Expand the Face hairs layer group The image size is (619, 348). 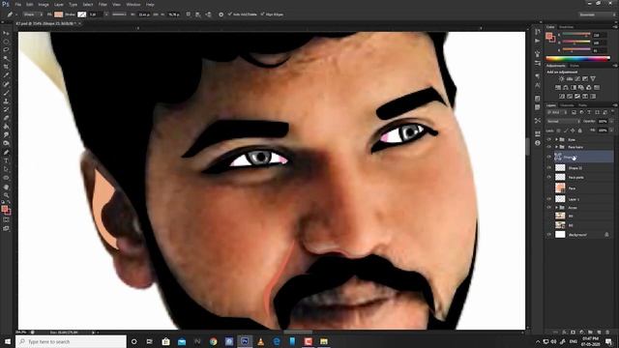coord(556,147)
